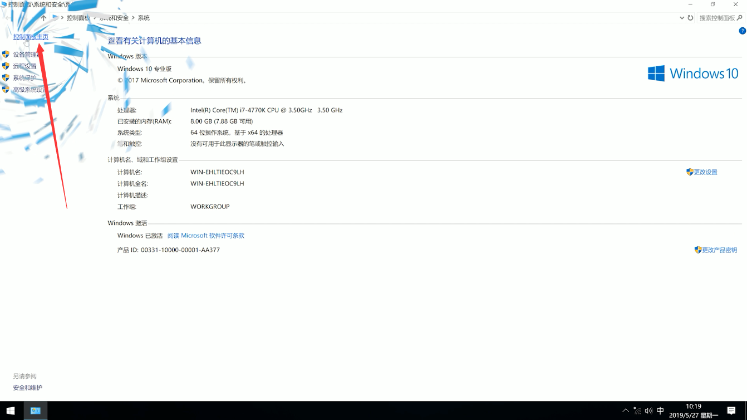Click the RAM value 8.00 GB

click(x=222, y=121)
